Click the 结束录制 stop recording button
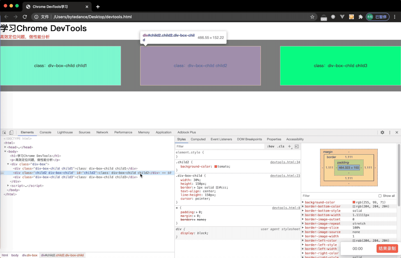The width and height of the screenshot is (401, 258). [x=387, y=248]
